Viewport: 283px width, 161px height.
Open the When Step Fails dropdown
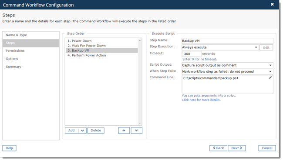click(x=227, y=71)
